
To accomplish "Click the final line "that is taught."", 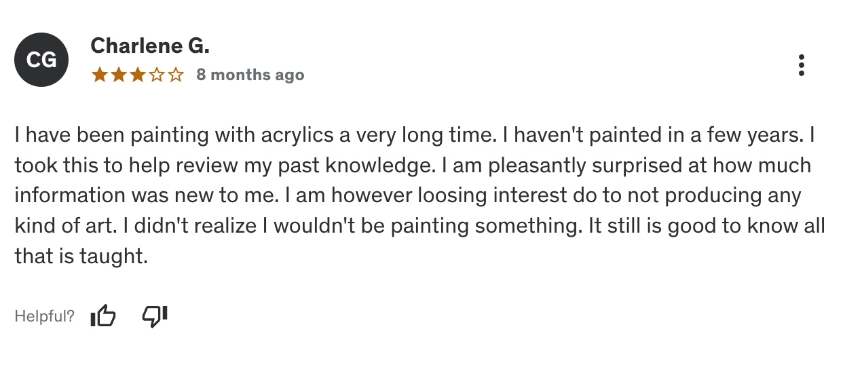I will tap(81, 255).
